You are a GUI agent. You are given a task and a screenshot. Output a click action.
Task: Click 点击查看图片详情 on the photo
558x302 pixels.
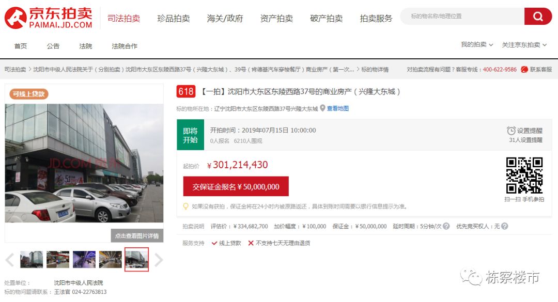tap(138, 235)
